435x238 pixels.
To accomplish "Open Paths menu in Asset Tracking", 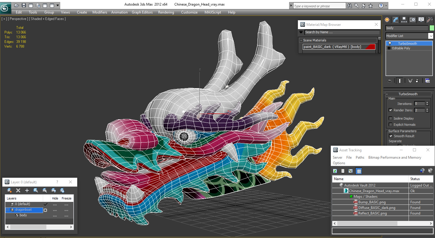I will tap(360, 157).
